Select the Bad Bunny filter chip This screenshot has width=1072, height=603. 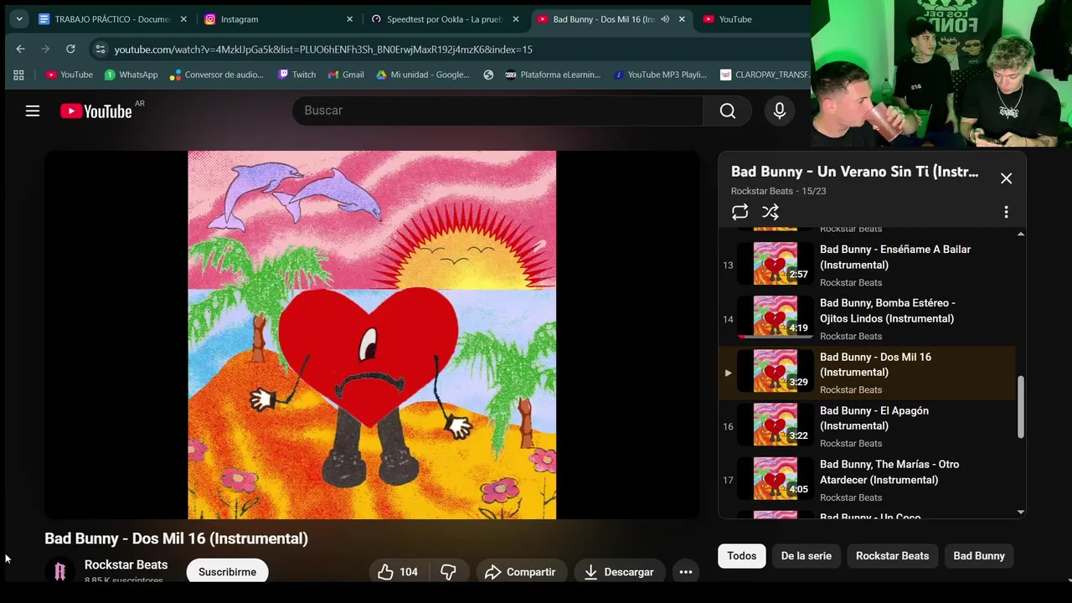point(979,555)
